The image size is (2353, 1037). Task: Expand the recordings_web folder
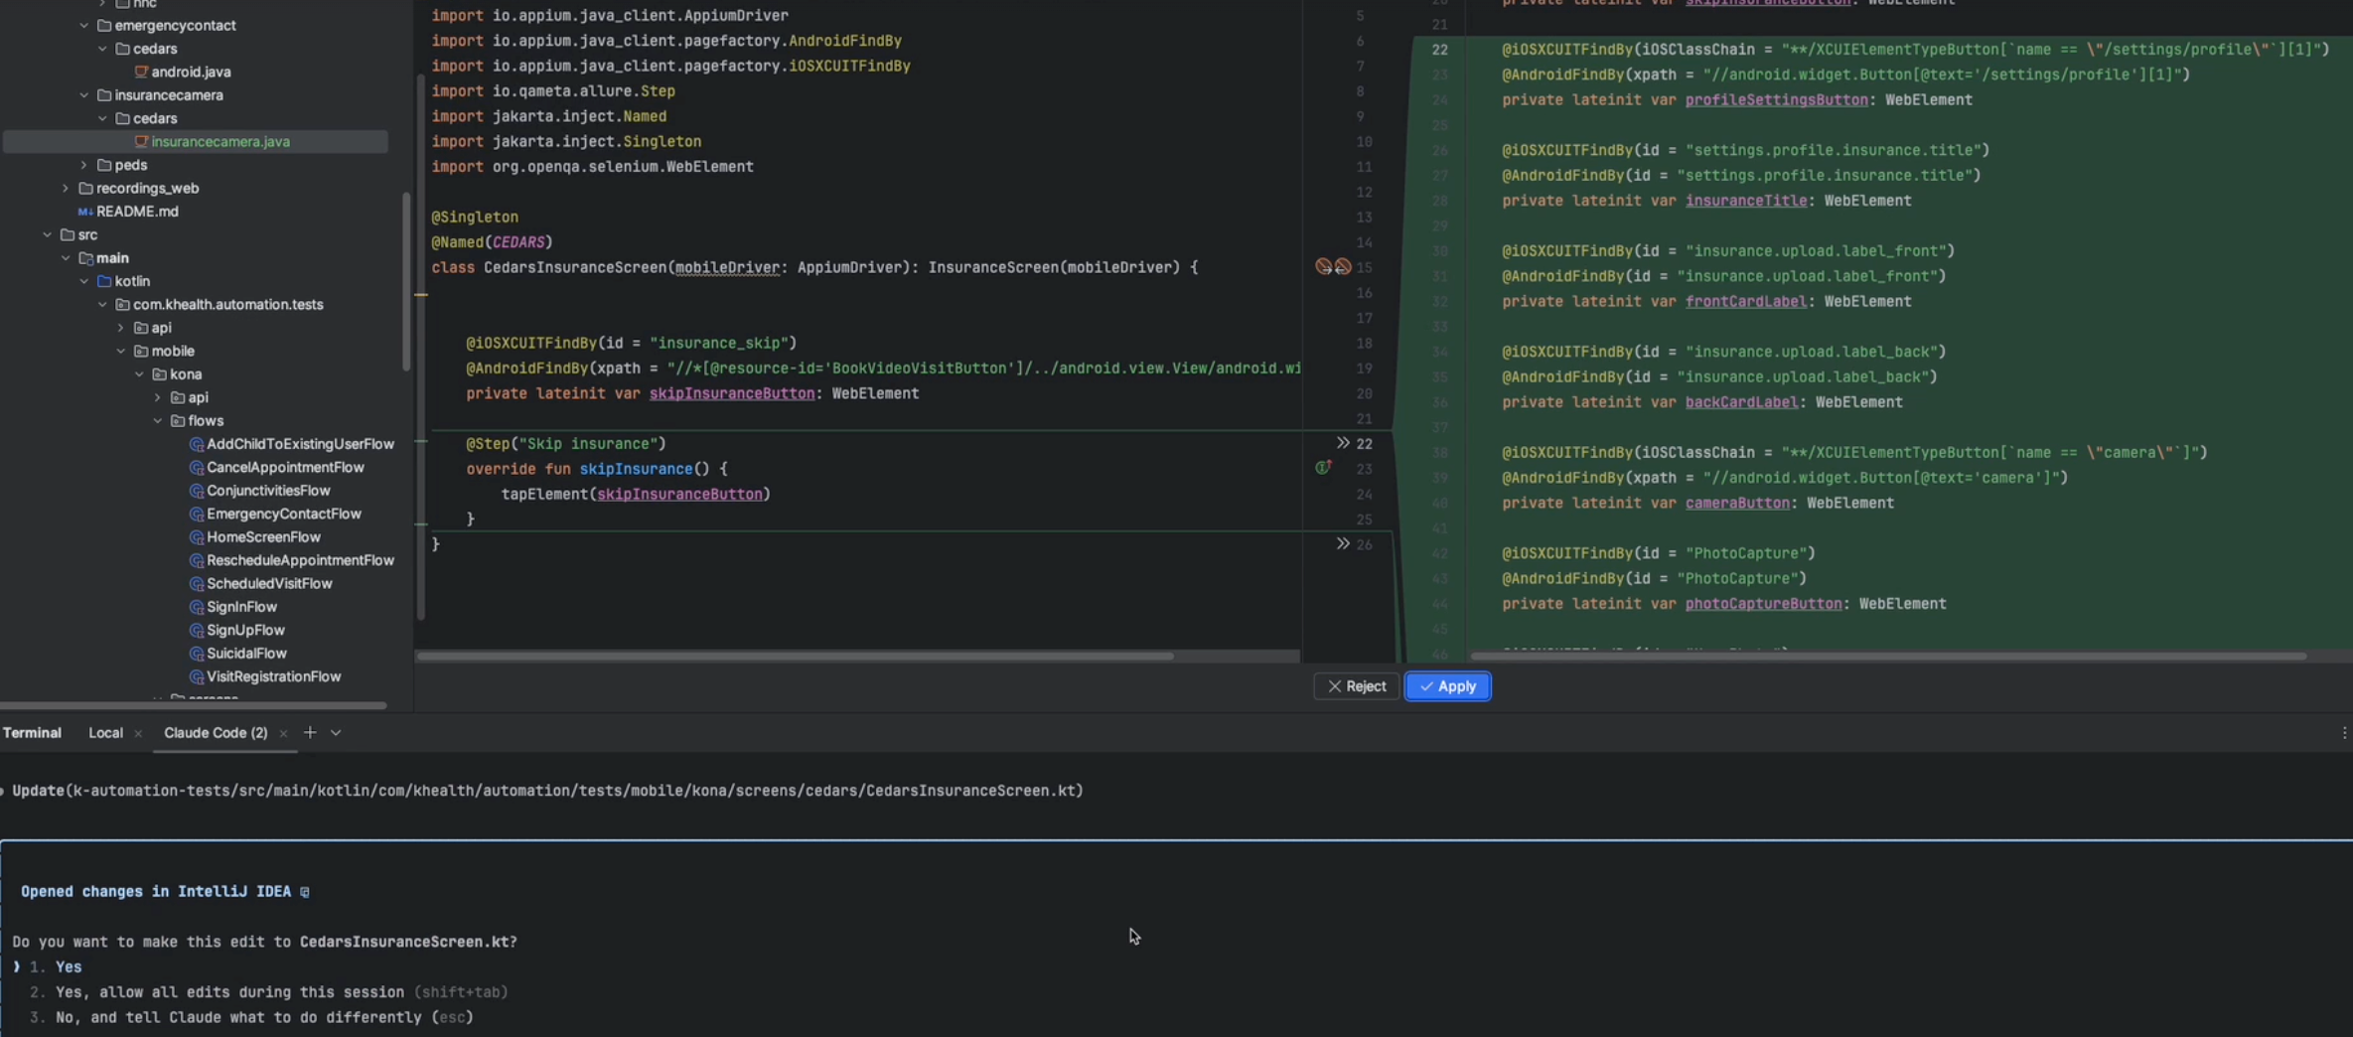[x=66, y=189]
